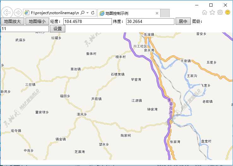Focus the 层级 field showing 11
Image resolution: width=233 pixels, height=166 pixels.
click(x=25, y=29)
